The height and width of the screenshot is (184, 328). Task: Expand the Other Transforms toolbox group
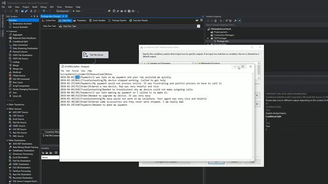point(7,104)
